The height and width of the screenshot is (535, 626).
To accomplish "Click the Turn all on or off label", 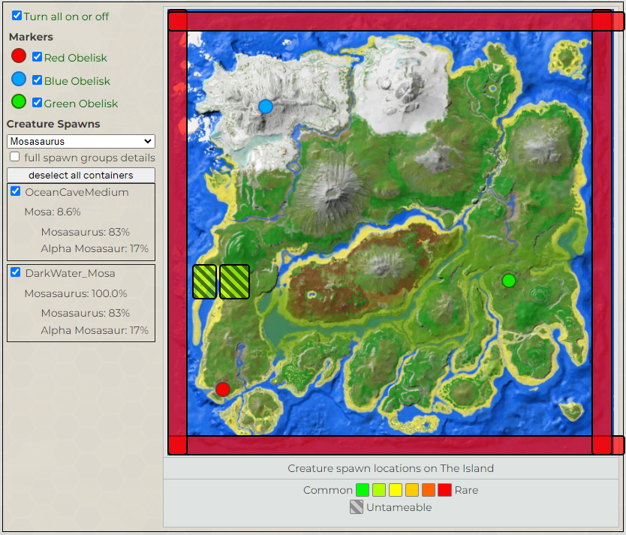I will coord(66,17).
